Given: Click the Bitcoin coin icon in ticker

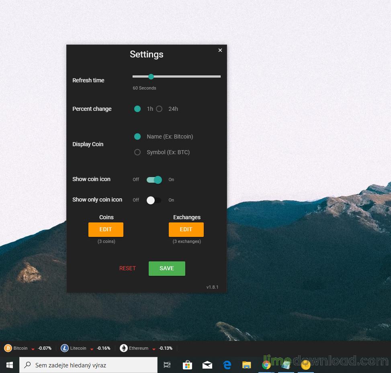Looking at the screenshot, I should point(8,348).
